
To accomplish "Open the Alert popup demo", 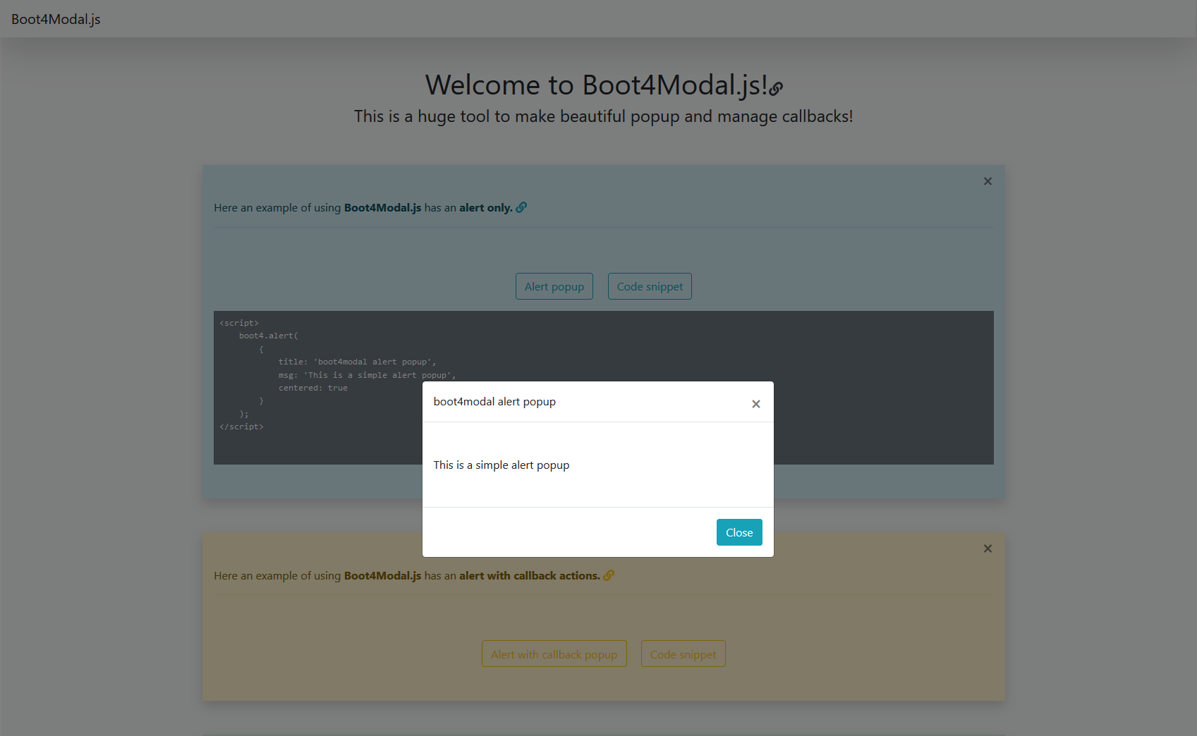I will click(x=554, y=286).
